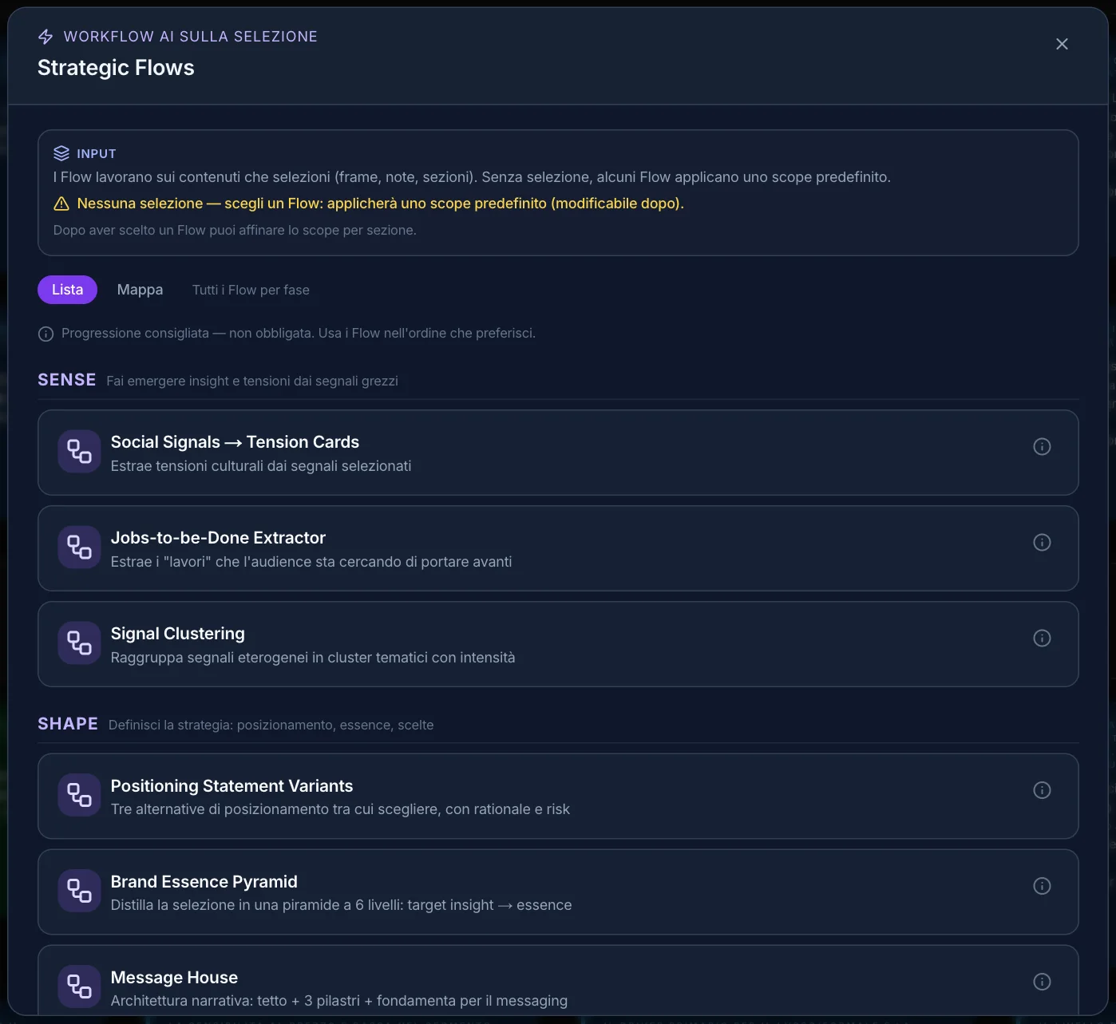Click 'Dopo aver scelto un Flow' hint text
This screenshot has width=1116, height=1024.
point(235,231)
